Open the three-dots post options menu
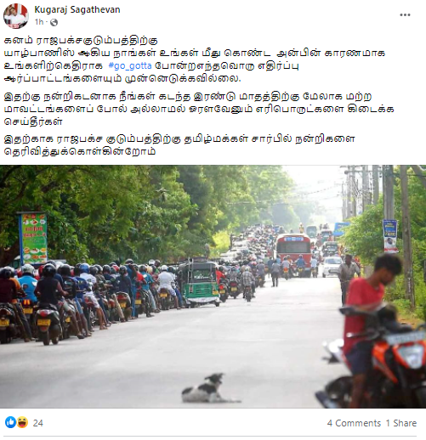The height and width of the screenshot is (440, 426). coord(405,15)
